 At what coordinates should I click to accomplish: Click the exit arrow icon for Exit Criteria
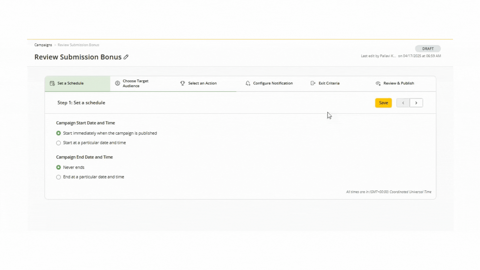(313, 83)
